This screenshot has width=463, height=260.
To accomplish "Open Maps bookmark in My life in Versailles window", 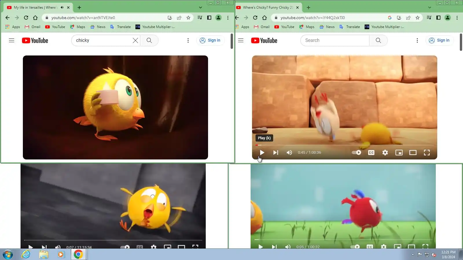I will point(78,27).
